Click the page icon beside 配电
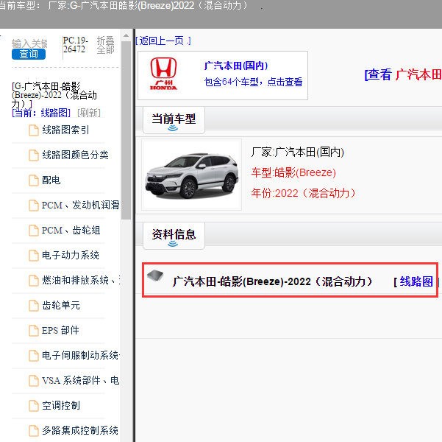This screenshot has width=442, height=442. click(x=34, y=180)
